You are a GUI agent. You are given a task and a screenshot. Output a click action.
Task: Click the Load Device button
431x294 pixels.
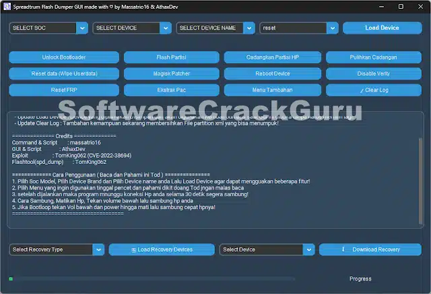pos(382,28)
